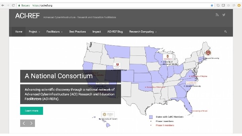Open the Home menu item

[19, 32]
